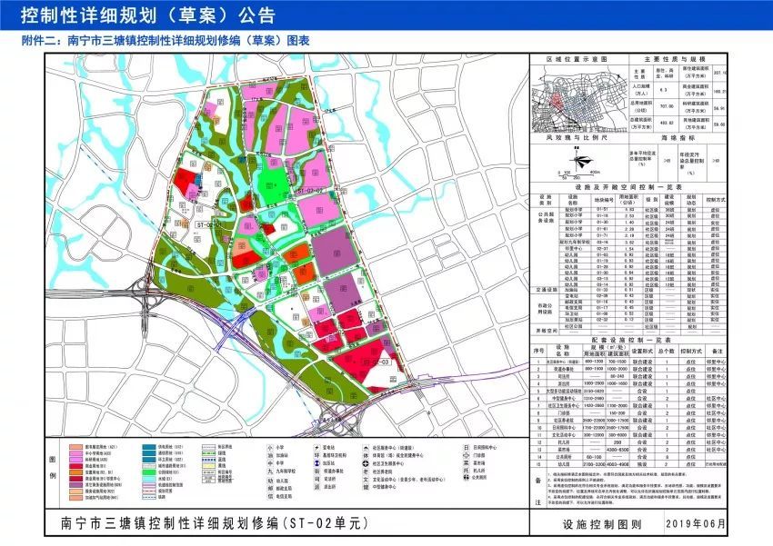Select the 日间照料中心 legend icon
773x546 pixels.
466,447
